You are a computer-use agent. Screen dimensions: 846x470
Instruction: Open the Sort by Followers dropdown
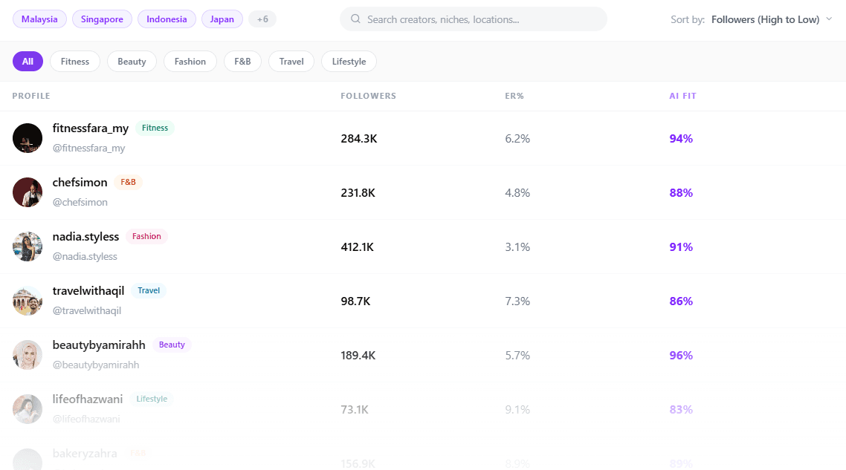(x=765, y=19)
